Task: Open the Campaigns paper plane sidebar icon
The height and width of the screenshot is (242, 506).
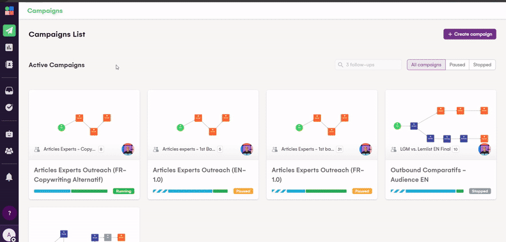Action: tap(9, 31)
